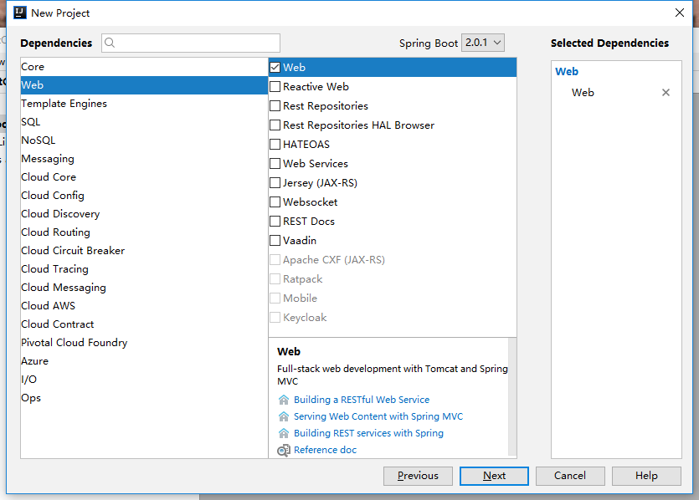Select the Web category in the list
The height and width of the screenshot is (500, 699).
point(144,85)
